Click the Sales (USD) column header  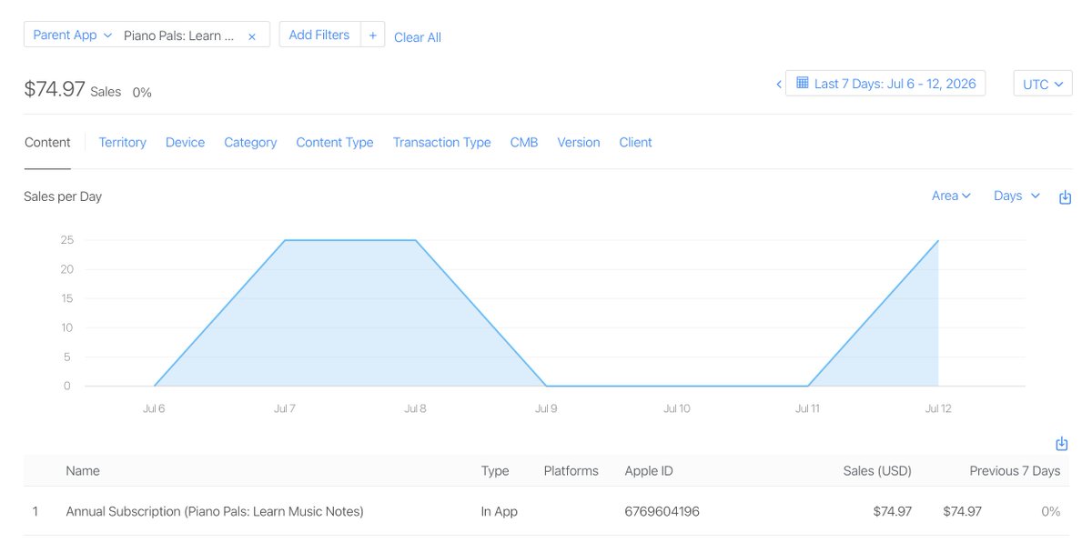pos(877,470)
